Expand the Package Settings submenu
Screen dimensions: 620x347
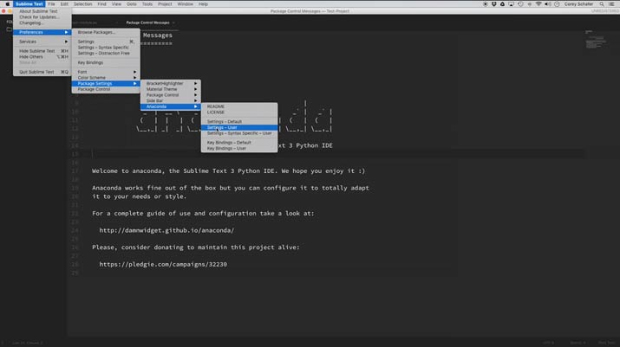pyautogui.click(x=106, y=83)
